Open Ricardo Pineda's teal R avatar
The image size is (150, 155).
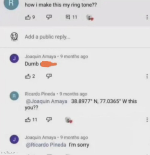pyautogui.click(x=14, y=96)
